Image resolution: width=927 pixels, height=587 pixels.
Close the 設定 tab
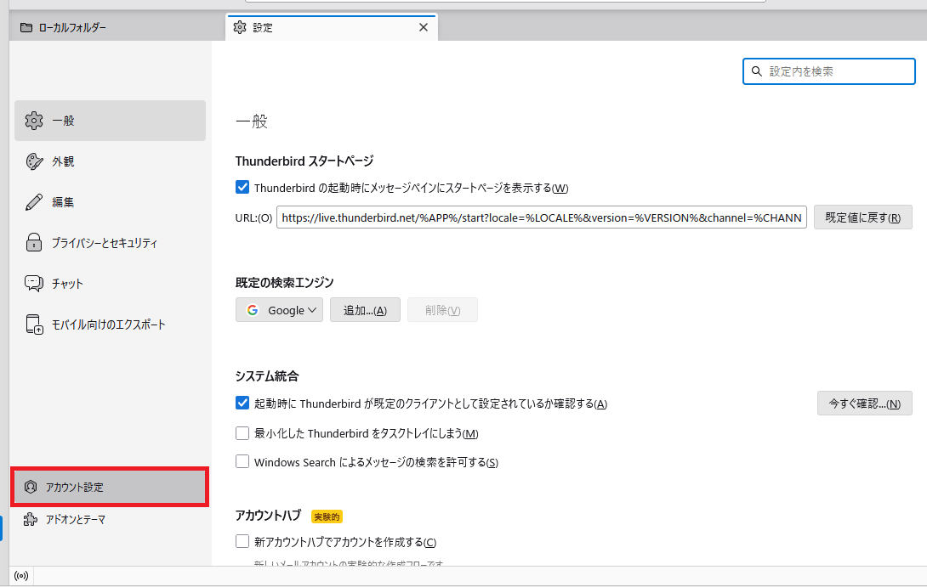(424, 27)
